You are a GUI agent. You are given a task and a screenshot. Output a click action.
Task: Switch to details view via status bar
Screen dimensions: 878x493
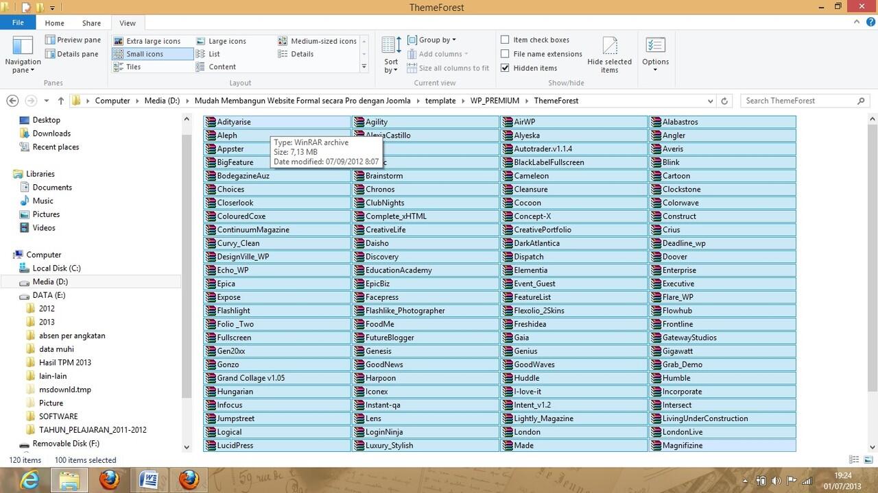pyautogui.click(x=854, y=460)
